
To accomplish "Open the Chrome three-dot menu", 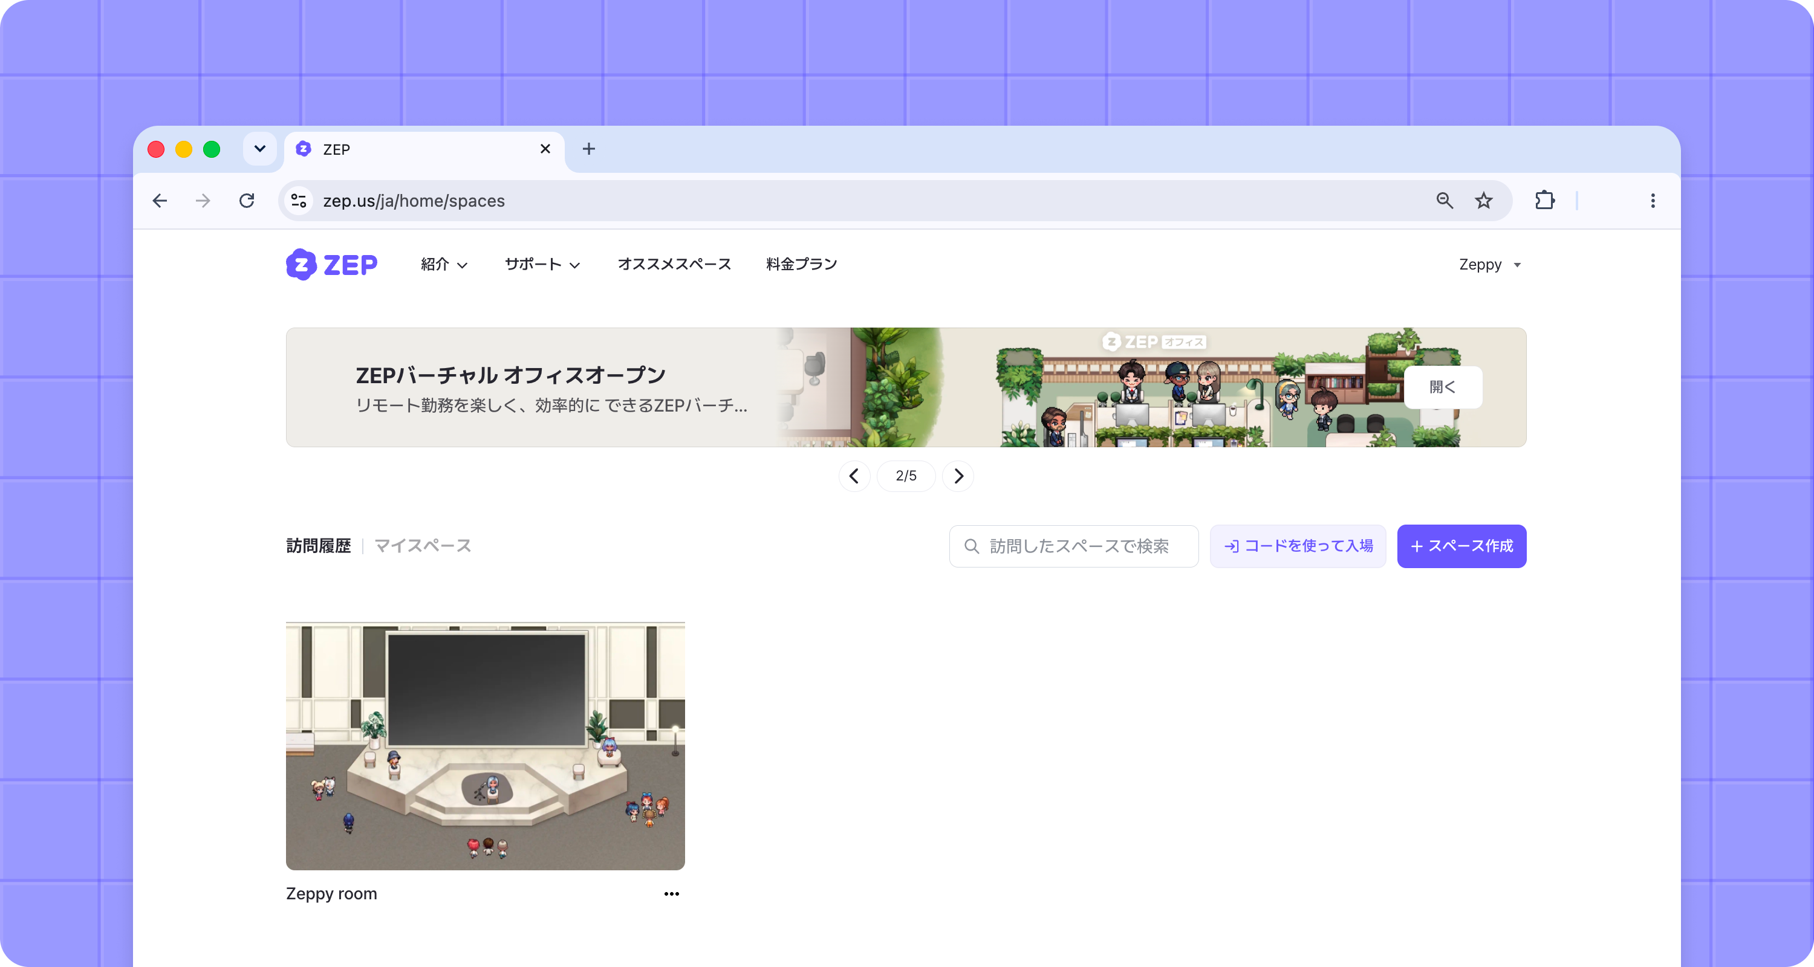I will point(1653,201).
